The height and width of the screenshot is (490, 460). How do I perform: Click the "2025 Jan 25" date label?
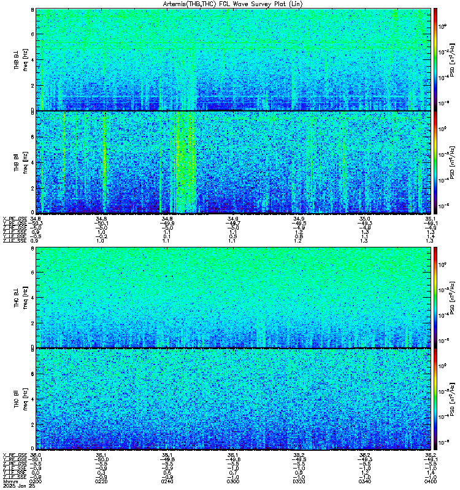click(x=19, y=486)
